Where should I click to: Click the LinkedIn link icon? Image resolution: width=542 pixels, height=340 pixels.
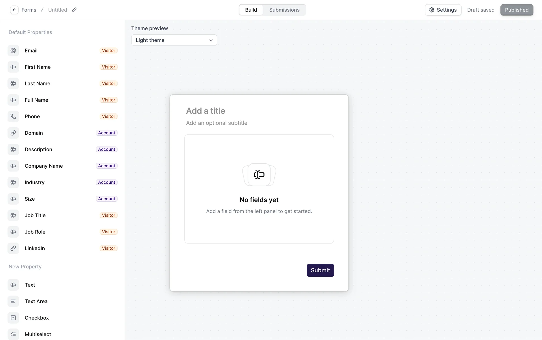click(13, 248)
